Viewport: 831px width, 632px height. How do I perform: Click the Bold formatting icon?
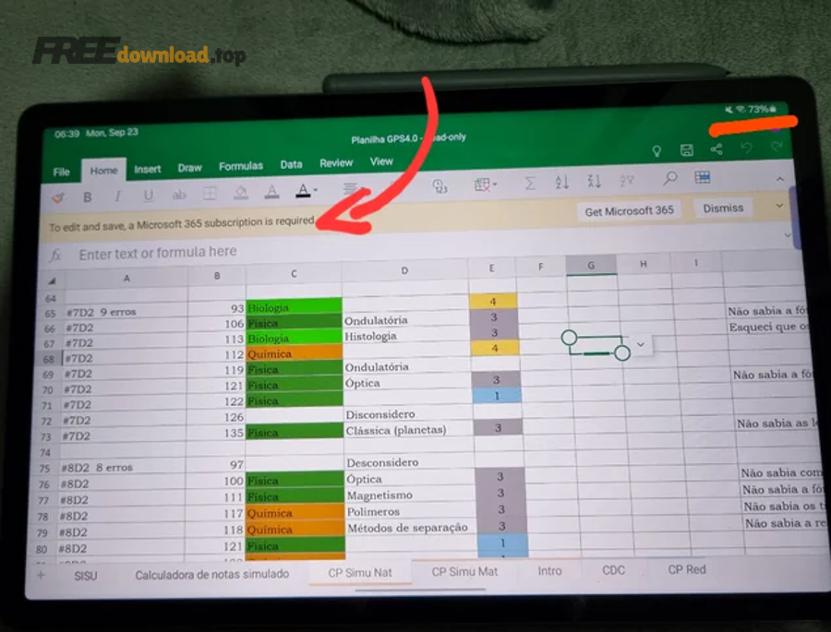pyautogui.click(x=88, y=197)
